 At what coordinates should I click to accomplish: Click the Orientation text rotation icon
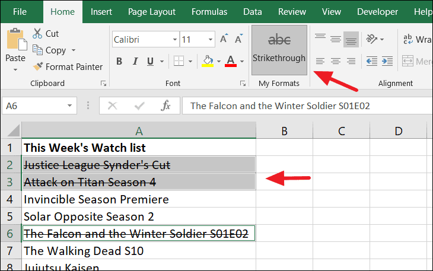click(372, 39)
